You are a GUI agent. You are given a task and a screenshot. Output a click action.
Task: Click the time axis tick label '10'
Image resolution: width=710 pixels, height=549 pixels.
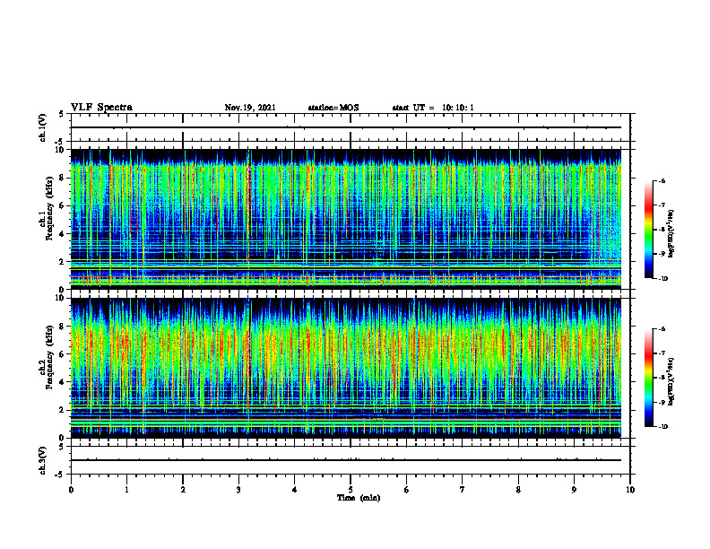coord(630,490)
